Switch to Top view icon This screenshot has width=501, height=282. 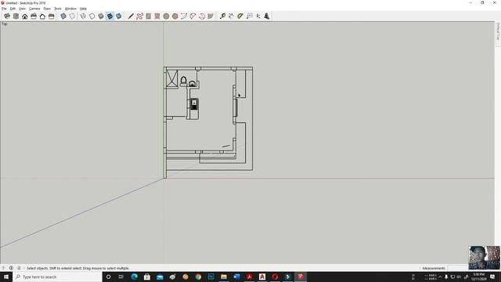click(16, 16)
